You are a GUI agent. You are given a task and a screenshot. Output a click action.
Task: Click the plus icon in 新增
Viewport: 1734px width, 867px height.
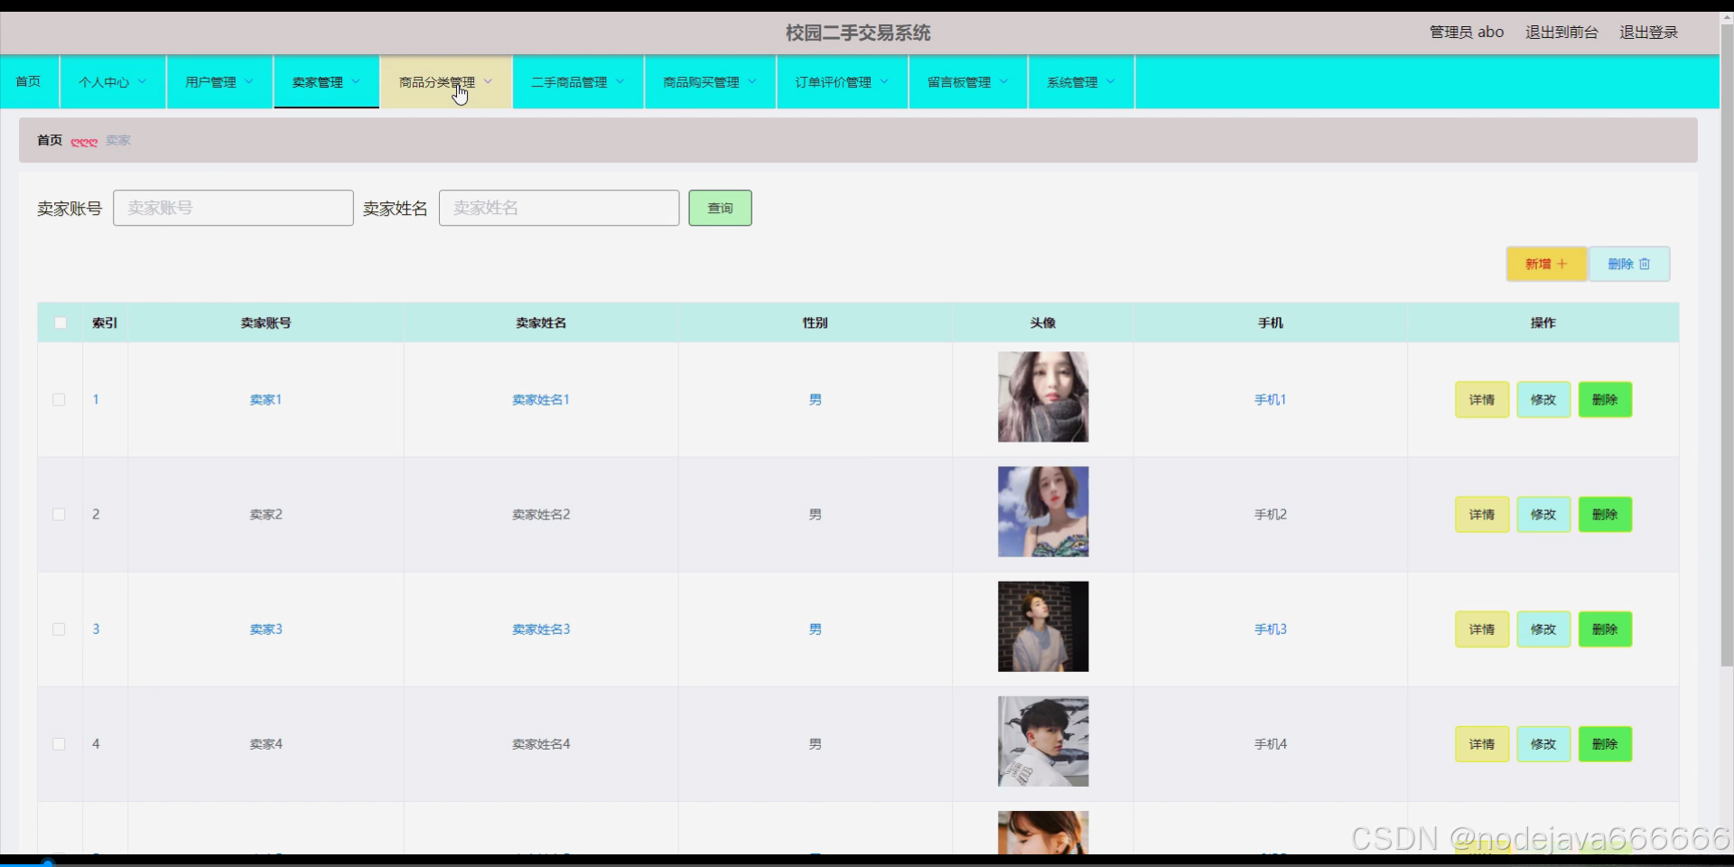click(1562, 264)
